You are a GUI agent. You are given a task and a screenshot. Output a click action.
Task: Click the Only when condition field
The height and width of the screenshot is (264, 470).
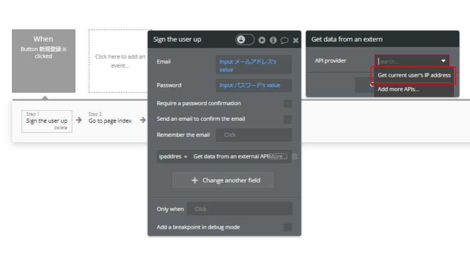pyautogui.click(x=239, y=209)
